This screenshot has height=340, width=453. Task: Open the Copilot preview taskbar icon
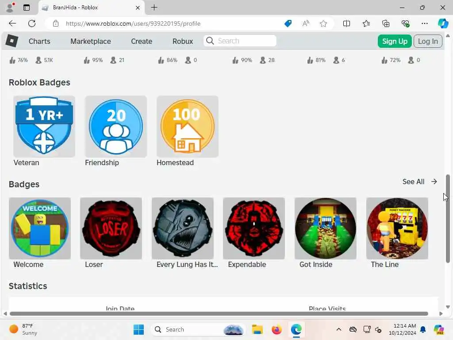point(439,329)
